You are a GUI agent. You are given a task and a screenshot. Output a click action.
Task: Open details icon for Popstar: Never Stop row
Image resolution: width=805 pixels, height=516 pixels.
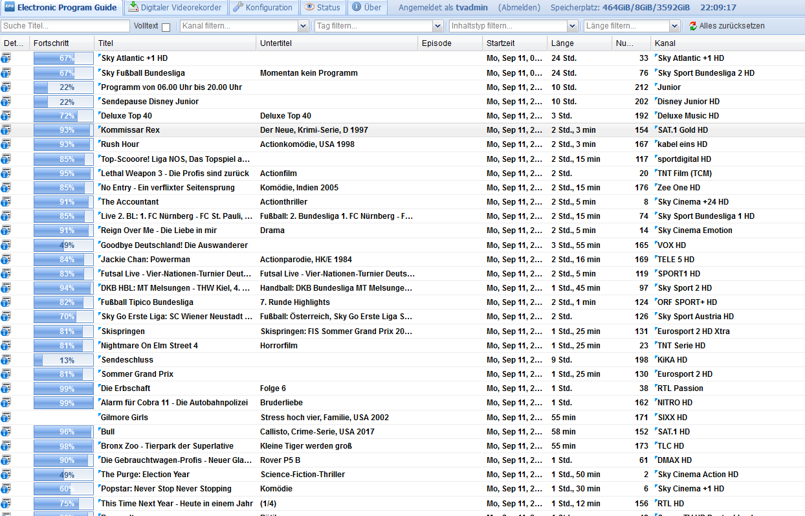point(6,488)
